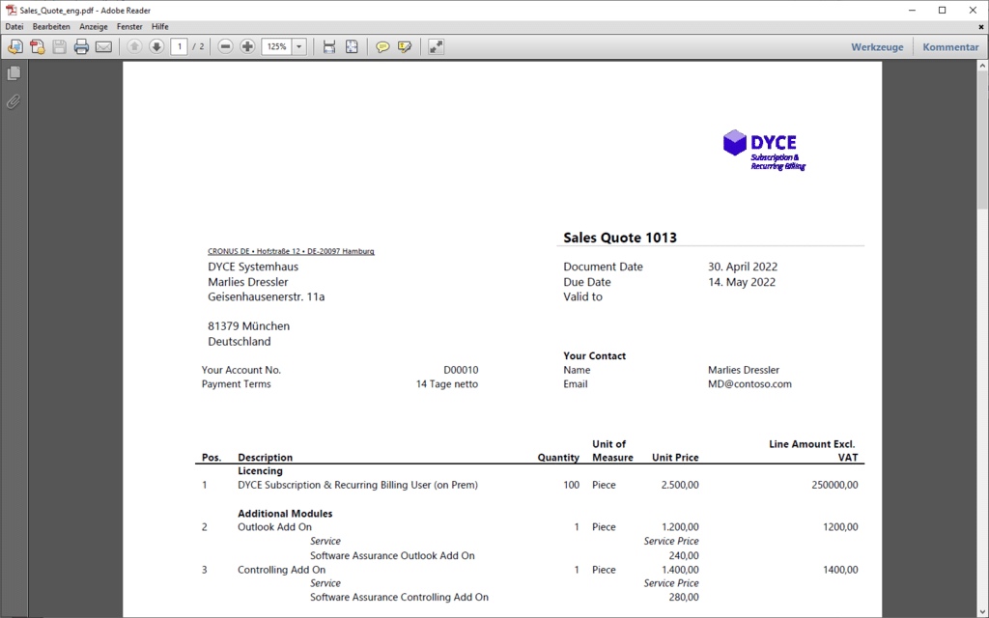Click the due date "14. May 2022"
This screenshot has height=618, width=989.
click(x=741, y=282)
